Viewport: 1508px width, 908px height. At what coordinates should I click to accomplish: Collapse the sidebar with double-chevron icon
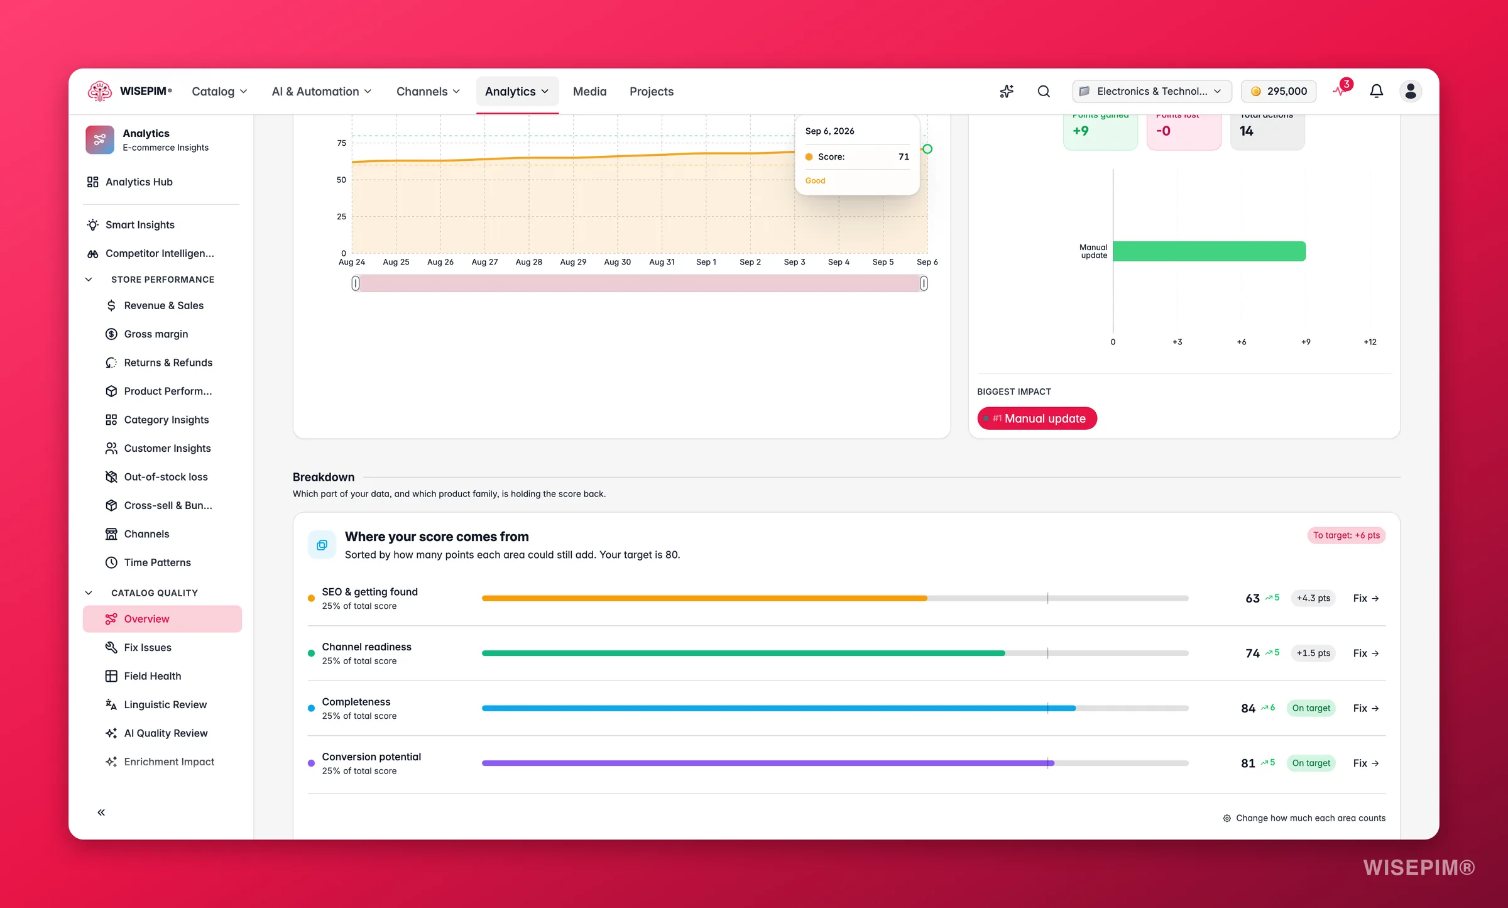click(x=101, y=812)
